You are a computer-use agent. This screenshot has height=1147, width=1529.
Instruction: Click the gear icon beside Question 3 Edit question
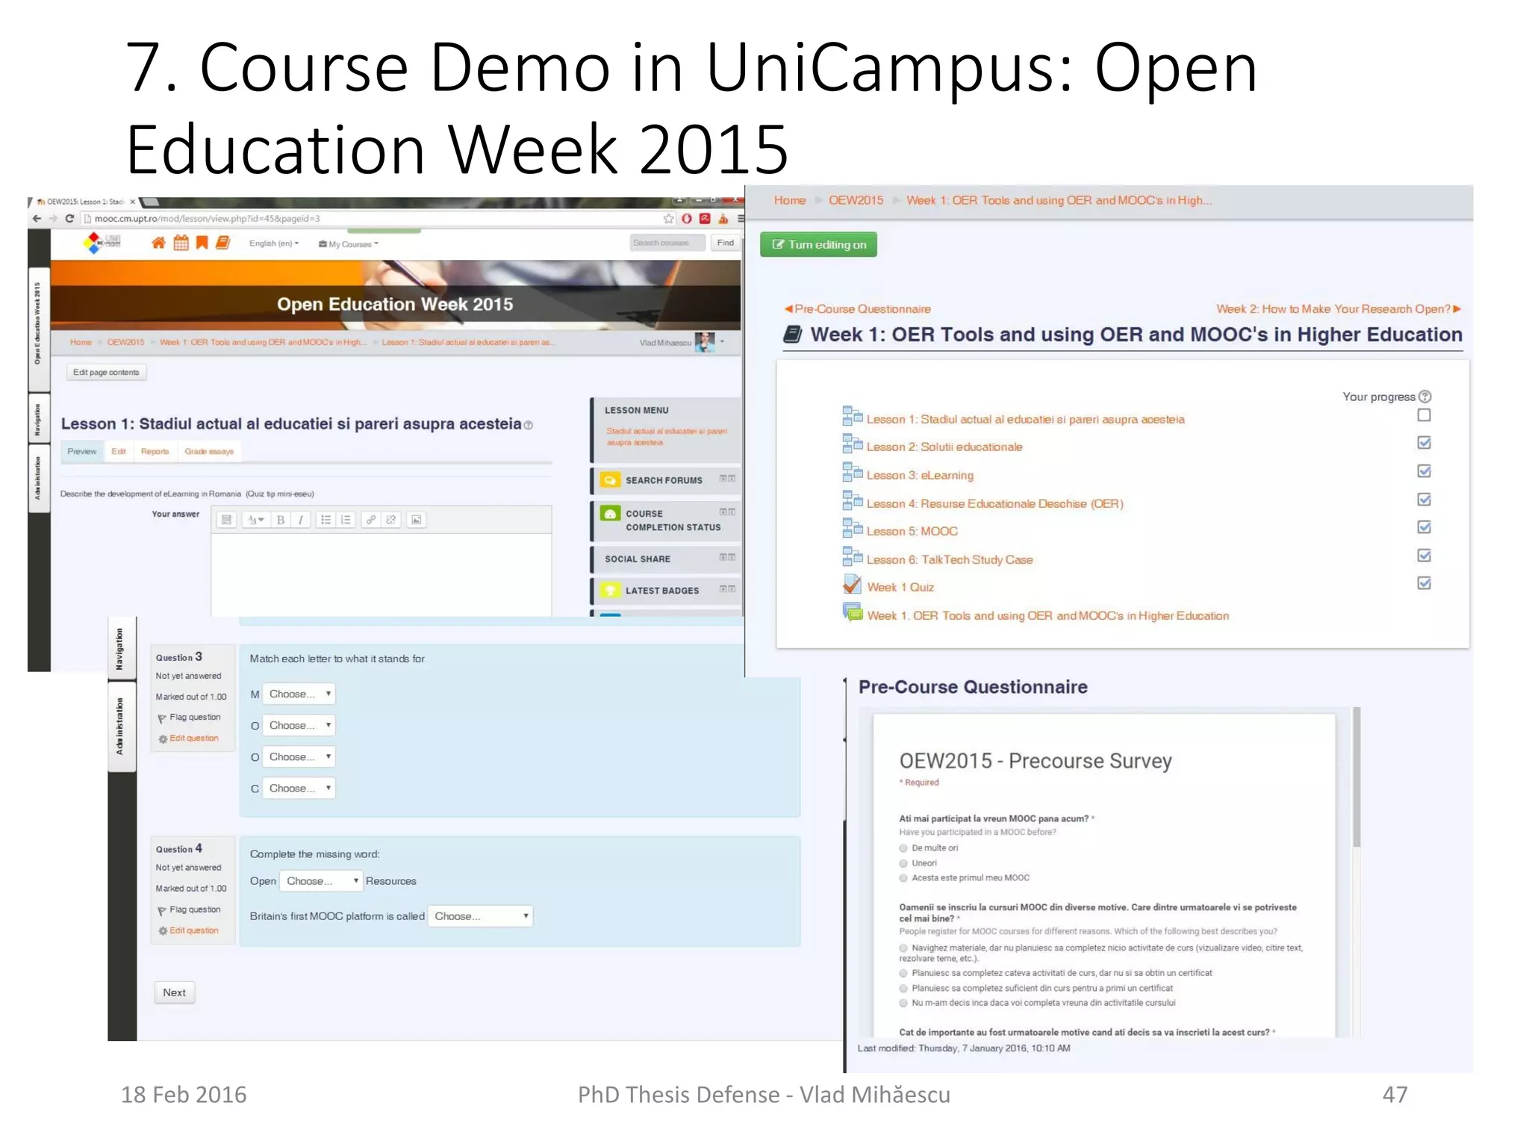click(x=163, y=739)
